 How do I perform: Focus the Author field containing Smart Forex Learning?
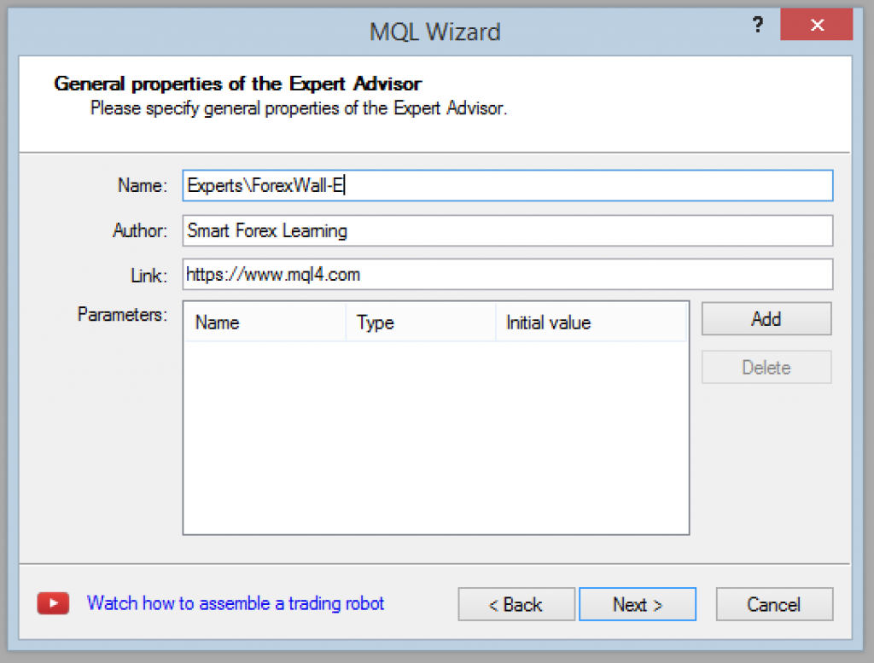pos(507,230)
